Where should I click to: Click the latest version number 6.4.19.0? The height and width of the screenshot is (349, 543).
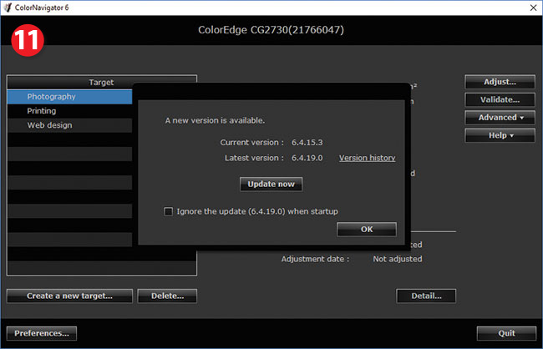[x=307, y=158]
